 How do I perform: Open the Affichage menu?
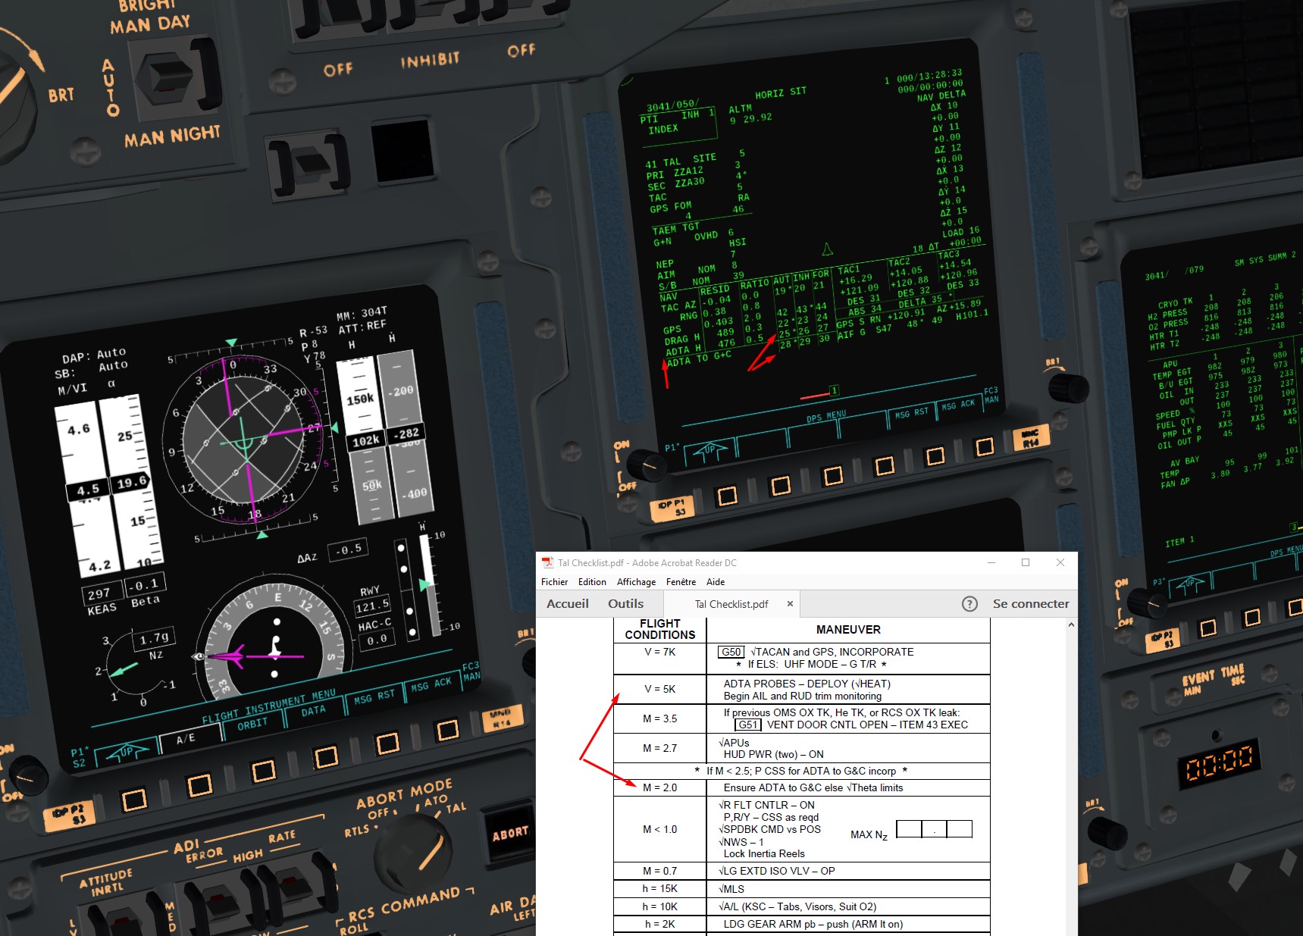point(636,582)
